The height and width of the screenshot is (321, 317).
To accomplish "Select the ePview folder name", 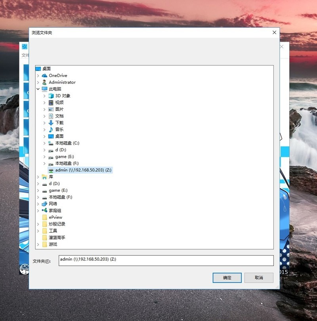I will click(55, 218).
